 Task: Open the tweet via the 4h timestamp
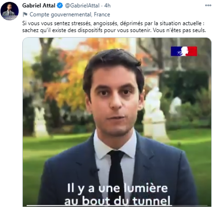tap(107, 6)
